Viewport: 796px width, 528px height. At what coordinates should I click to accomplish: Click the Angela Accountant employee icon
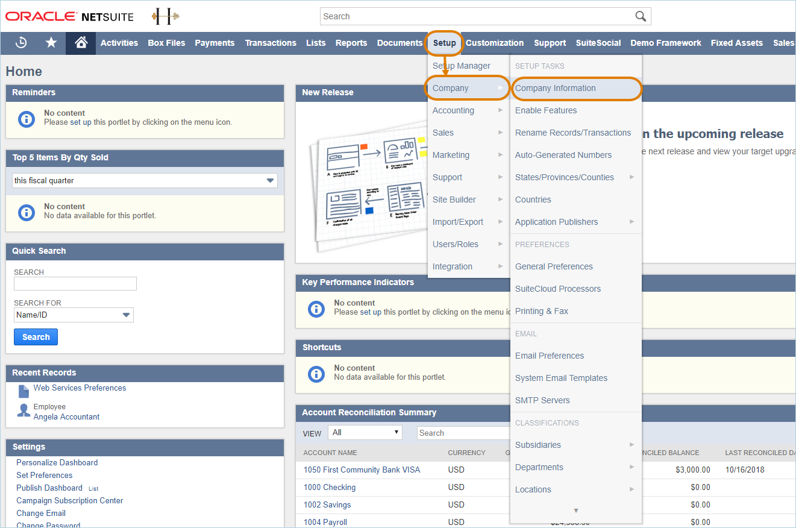point(24,410)
